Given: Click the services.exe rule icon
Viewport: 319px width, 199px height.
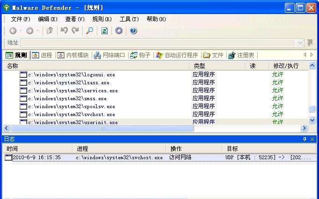Looking at the screenshot, I should 23,90.
